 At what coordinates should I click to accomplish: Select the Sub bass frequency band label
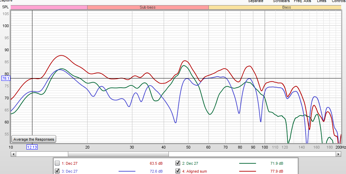[147, 7]
